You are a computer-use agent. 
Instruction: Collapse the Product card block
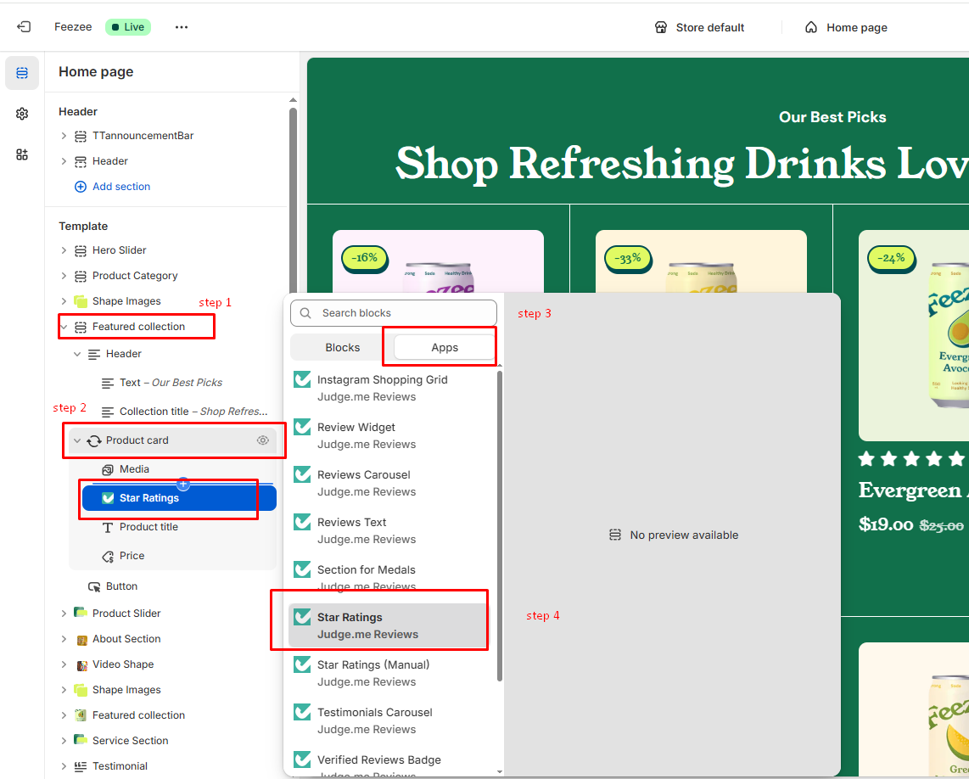point(77,440)
